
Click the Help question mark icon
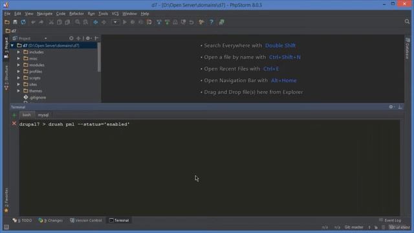pos(212,22)
